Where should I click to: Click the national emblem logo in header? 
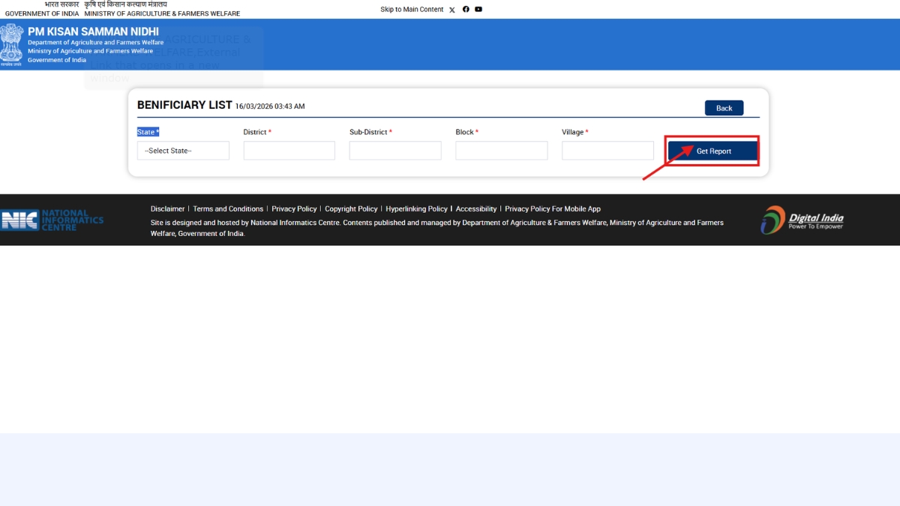tap(12, 44)
